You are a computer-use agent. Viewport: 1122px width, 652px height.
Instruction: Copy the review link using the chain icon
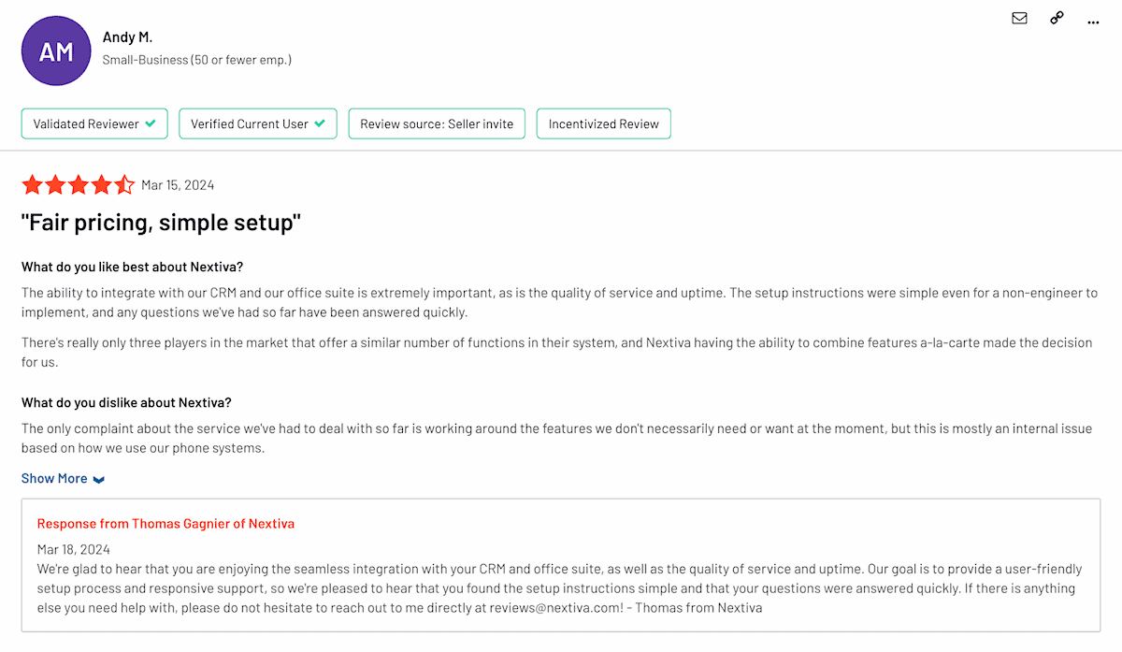pos(1056,18)
